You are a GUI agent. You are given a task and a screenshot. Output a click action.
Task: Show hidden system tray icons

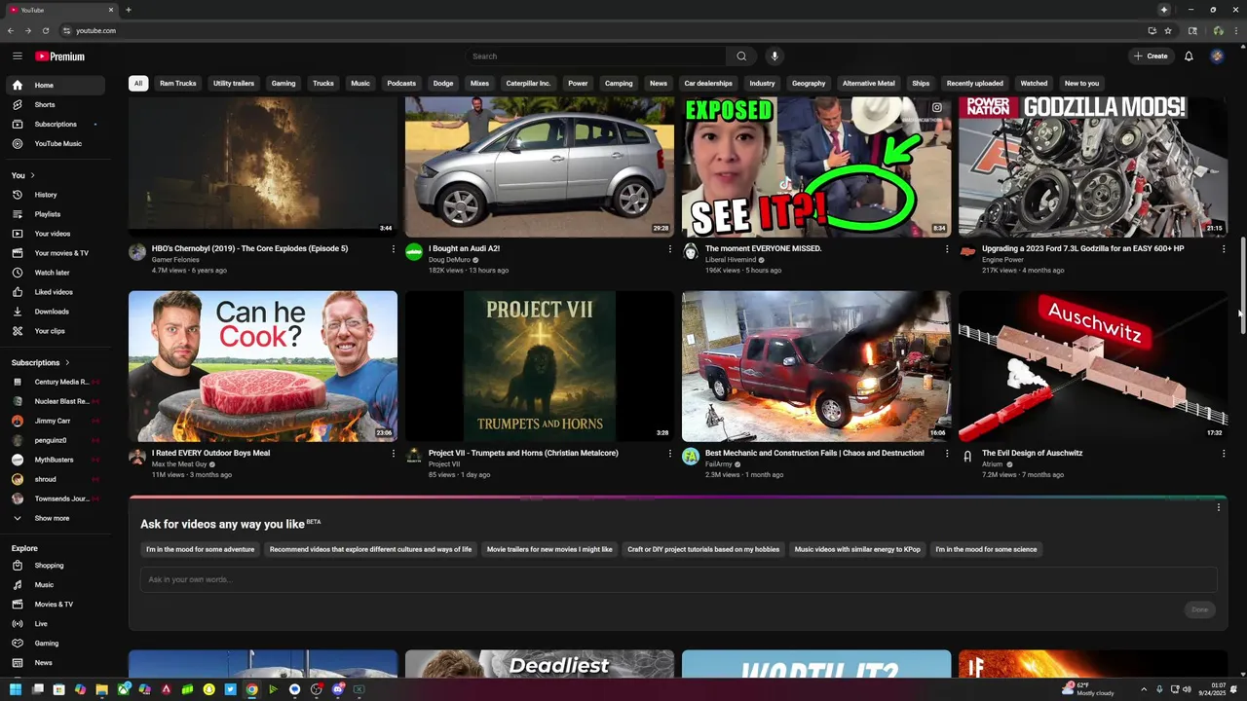pyautogui.click(x=1145, y=689)
